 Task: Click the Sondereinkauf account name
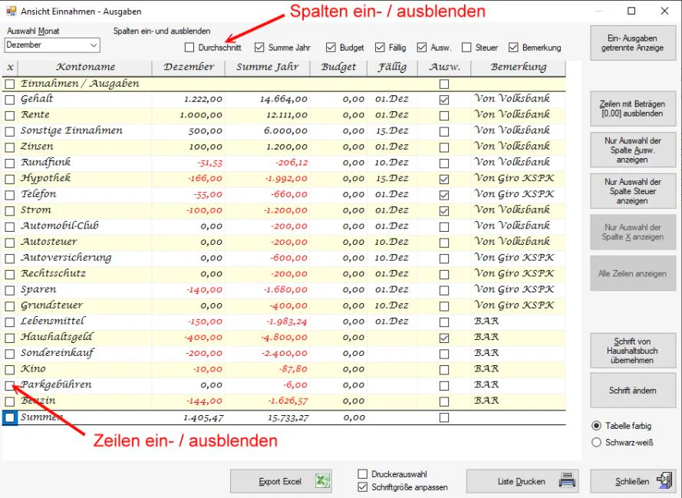pyautogui.click(x=57, y=353)
